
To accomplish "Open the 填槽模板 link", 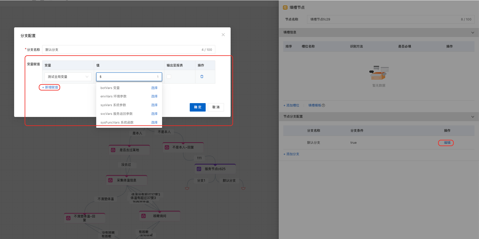I will 315,105.
